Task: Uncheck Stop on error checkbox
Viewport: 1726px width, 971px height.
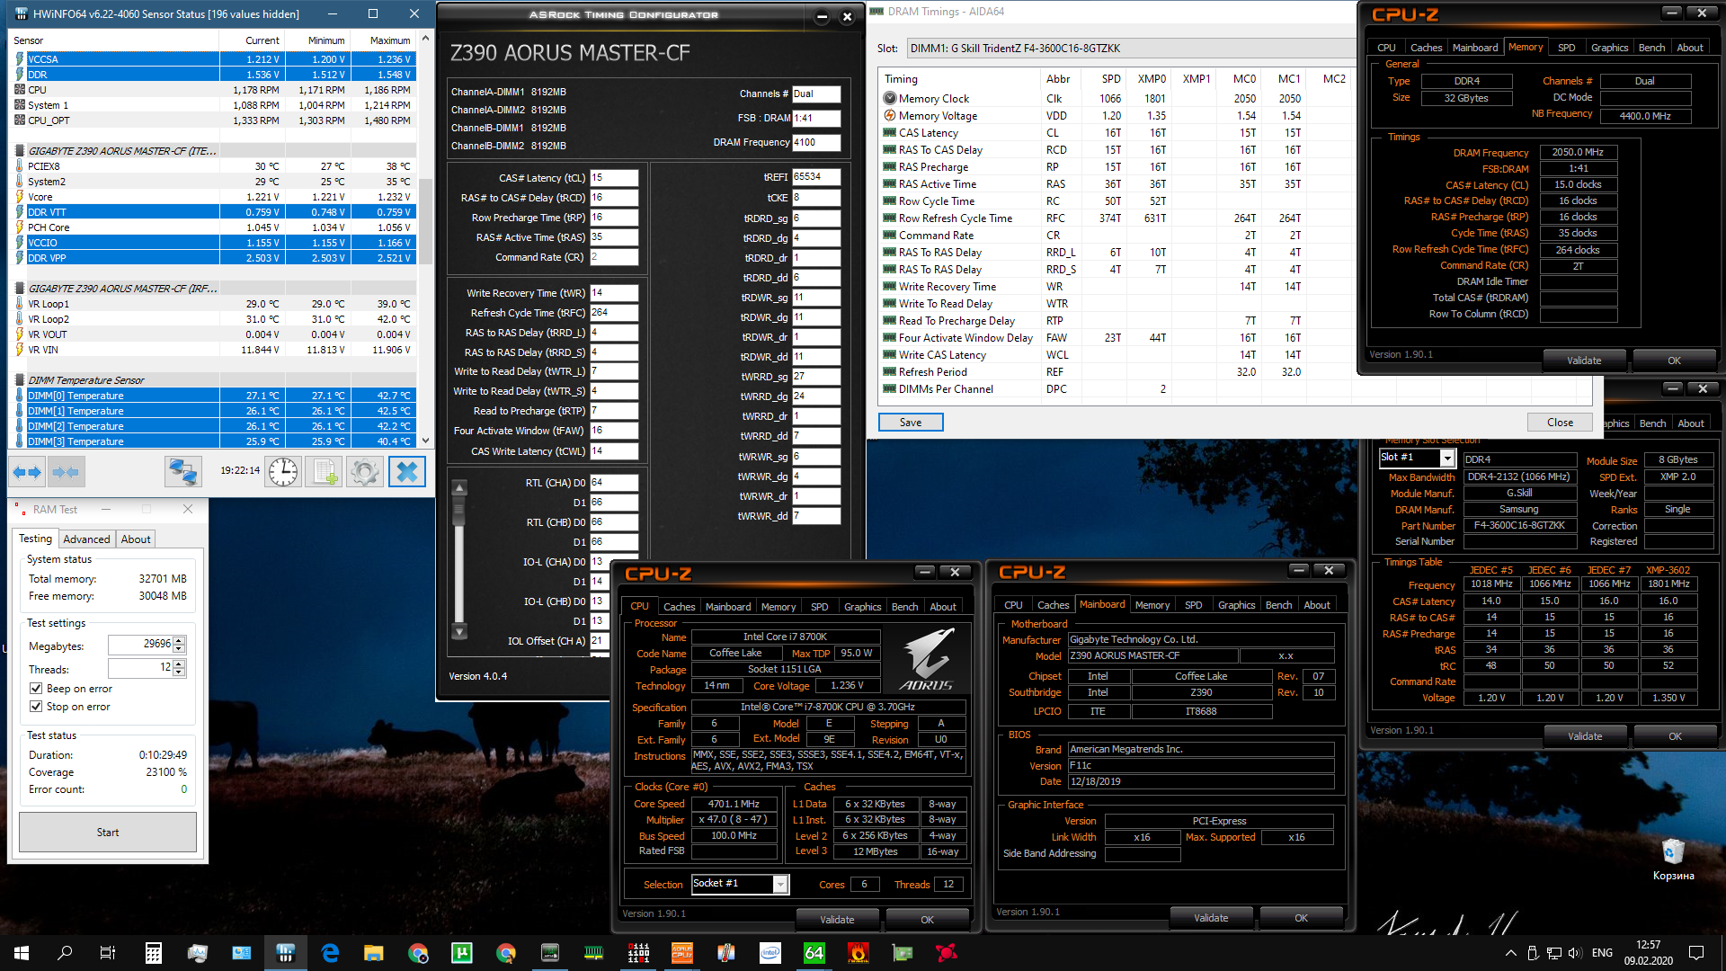Action: tap(36, 707)
